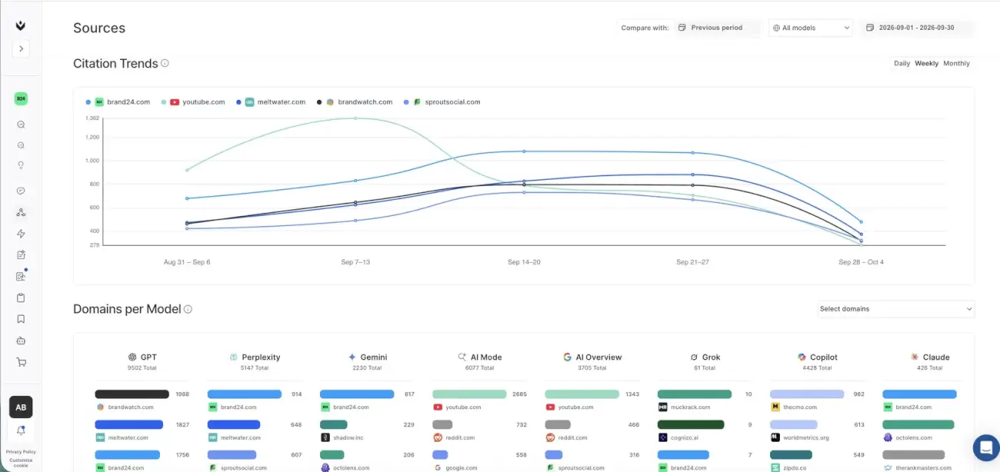Click shadow.inc under Gemini
This screenshot has width=1000, height=472.
[x=348, y=437]
